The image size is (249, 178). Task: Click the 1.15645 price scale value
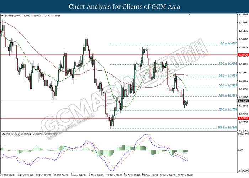click(243, 15)
